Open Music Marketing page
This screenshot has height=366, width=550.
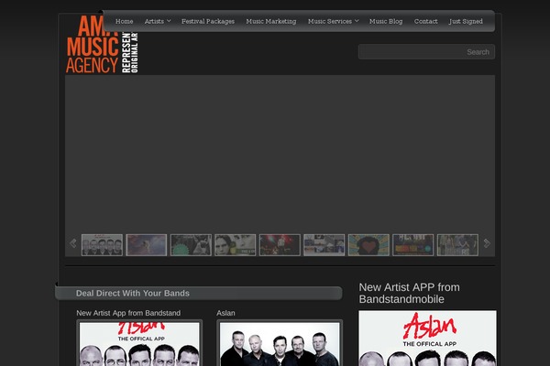pyautogui.click(x=270, y=21)
